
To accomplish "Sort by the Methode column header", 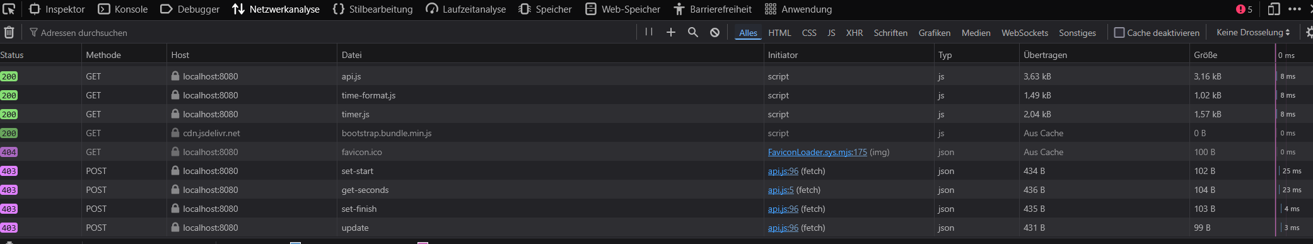I will [125, 55].
